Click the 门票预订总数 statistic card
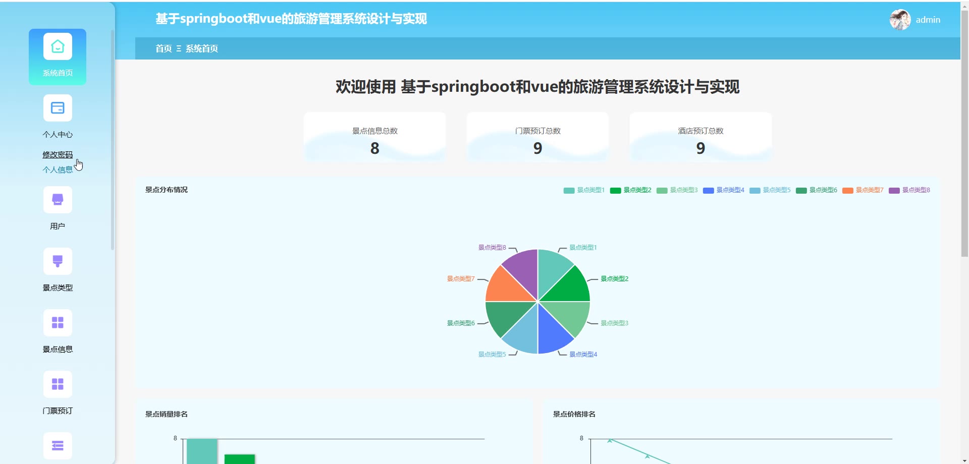This screenshot has height=464, width=969. click(538, 137)
